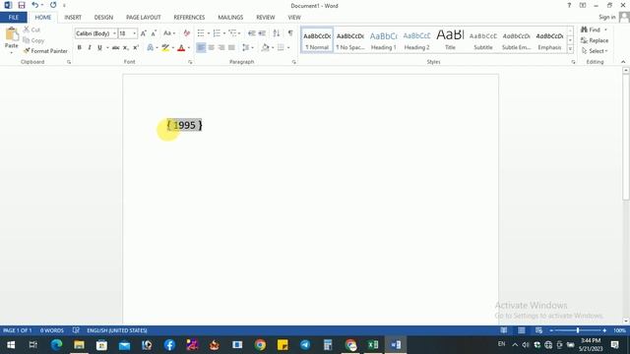Toggle show paragraph marks
This screenshot has width=630, height=354.
point(290,33)
